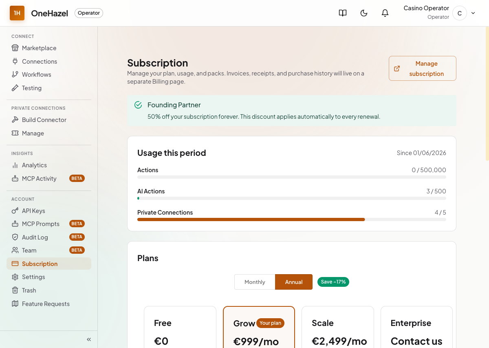Click the MCP Activity robot icon
The image size is (489, 348).
pyautogui.click(x=15, y=179)
